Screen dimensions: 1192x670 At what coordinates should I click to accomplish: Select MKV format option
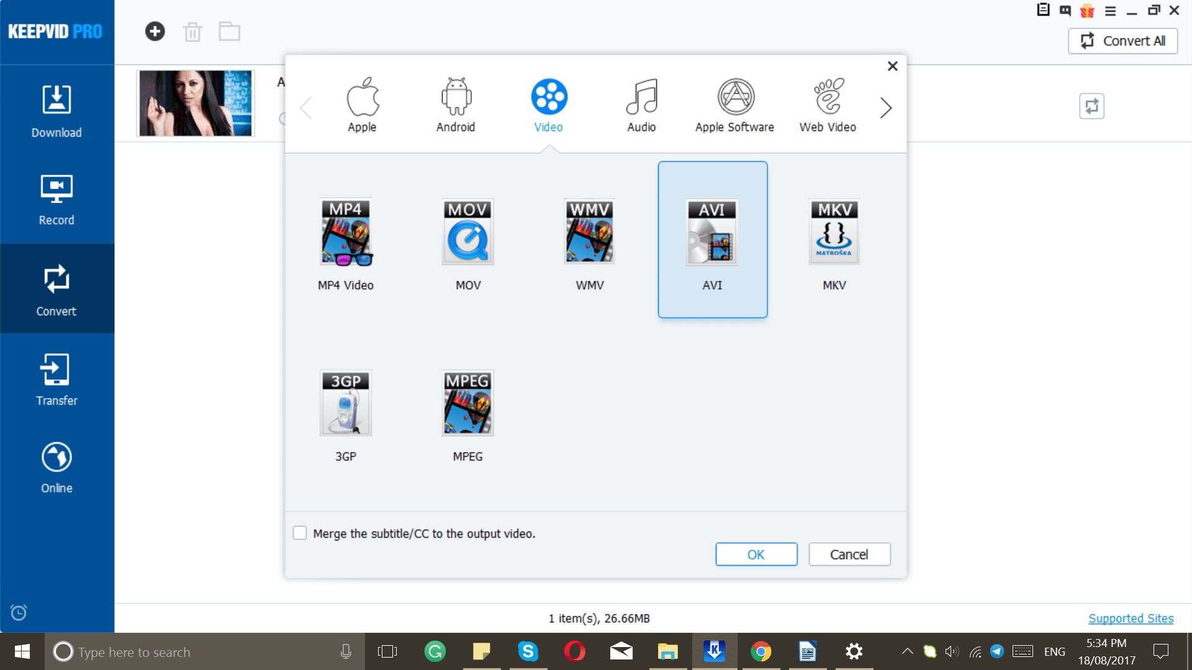coord(833,239)
